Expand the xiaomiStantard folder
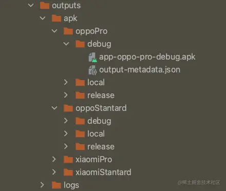The height and width of the screenshot is (191, 226). (x=54, y=172)
